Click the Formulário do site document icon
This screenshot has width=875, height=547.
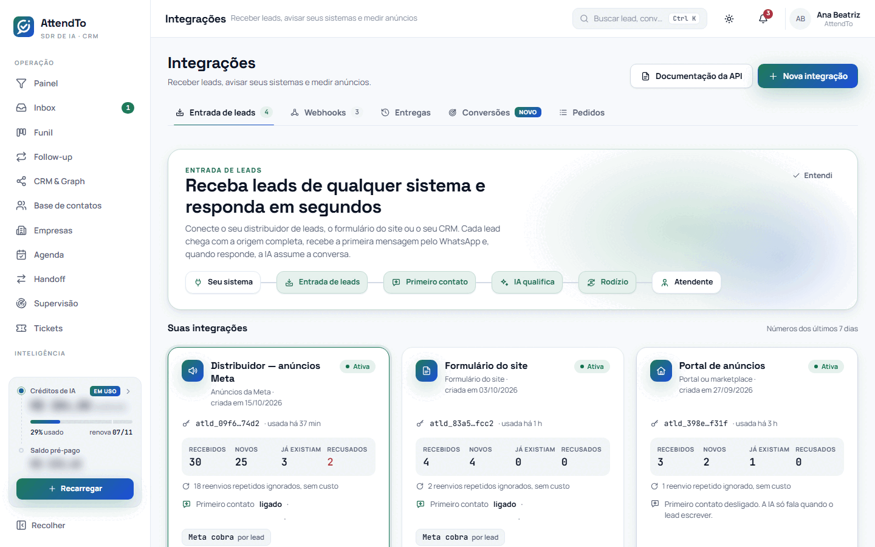click(x=427, y=371)
